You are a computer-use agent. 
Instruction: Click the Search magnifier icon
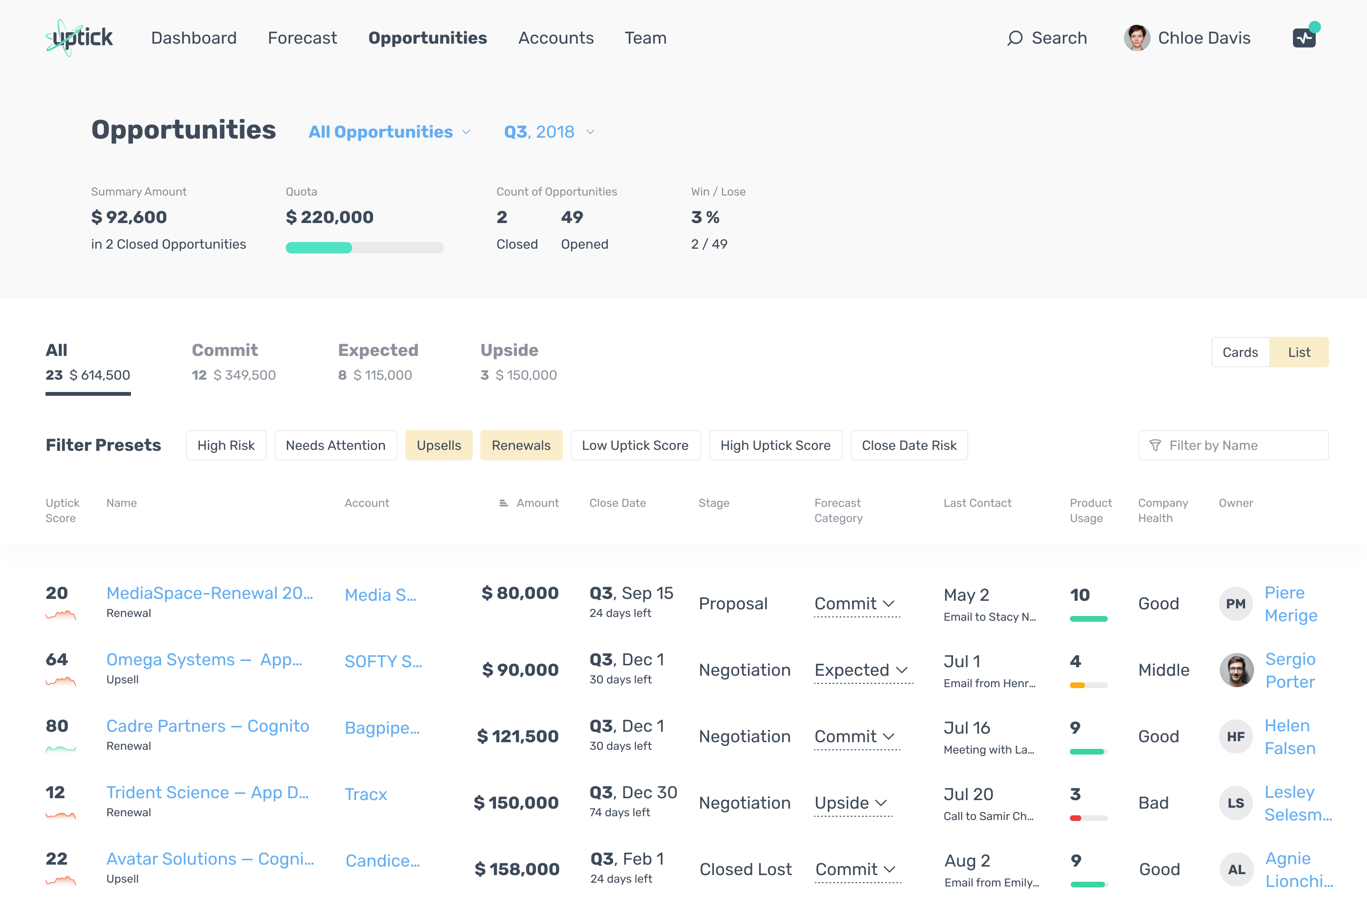pyautogui.click(x=1015, y=38)
